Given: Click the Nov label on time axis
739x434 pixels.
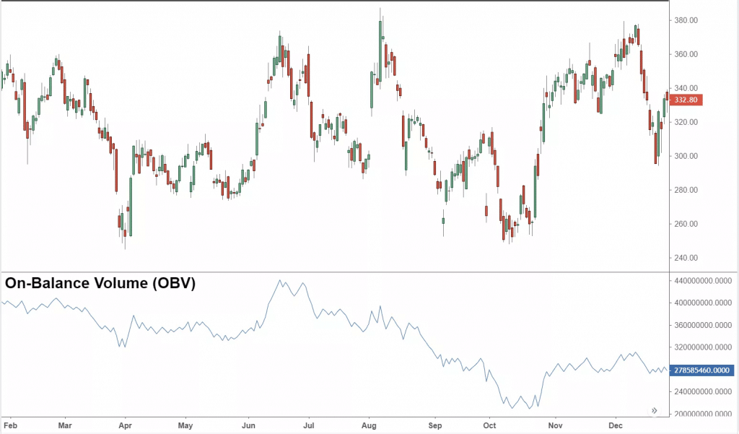Looking at the screenshot, I should click(554, 427).
